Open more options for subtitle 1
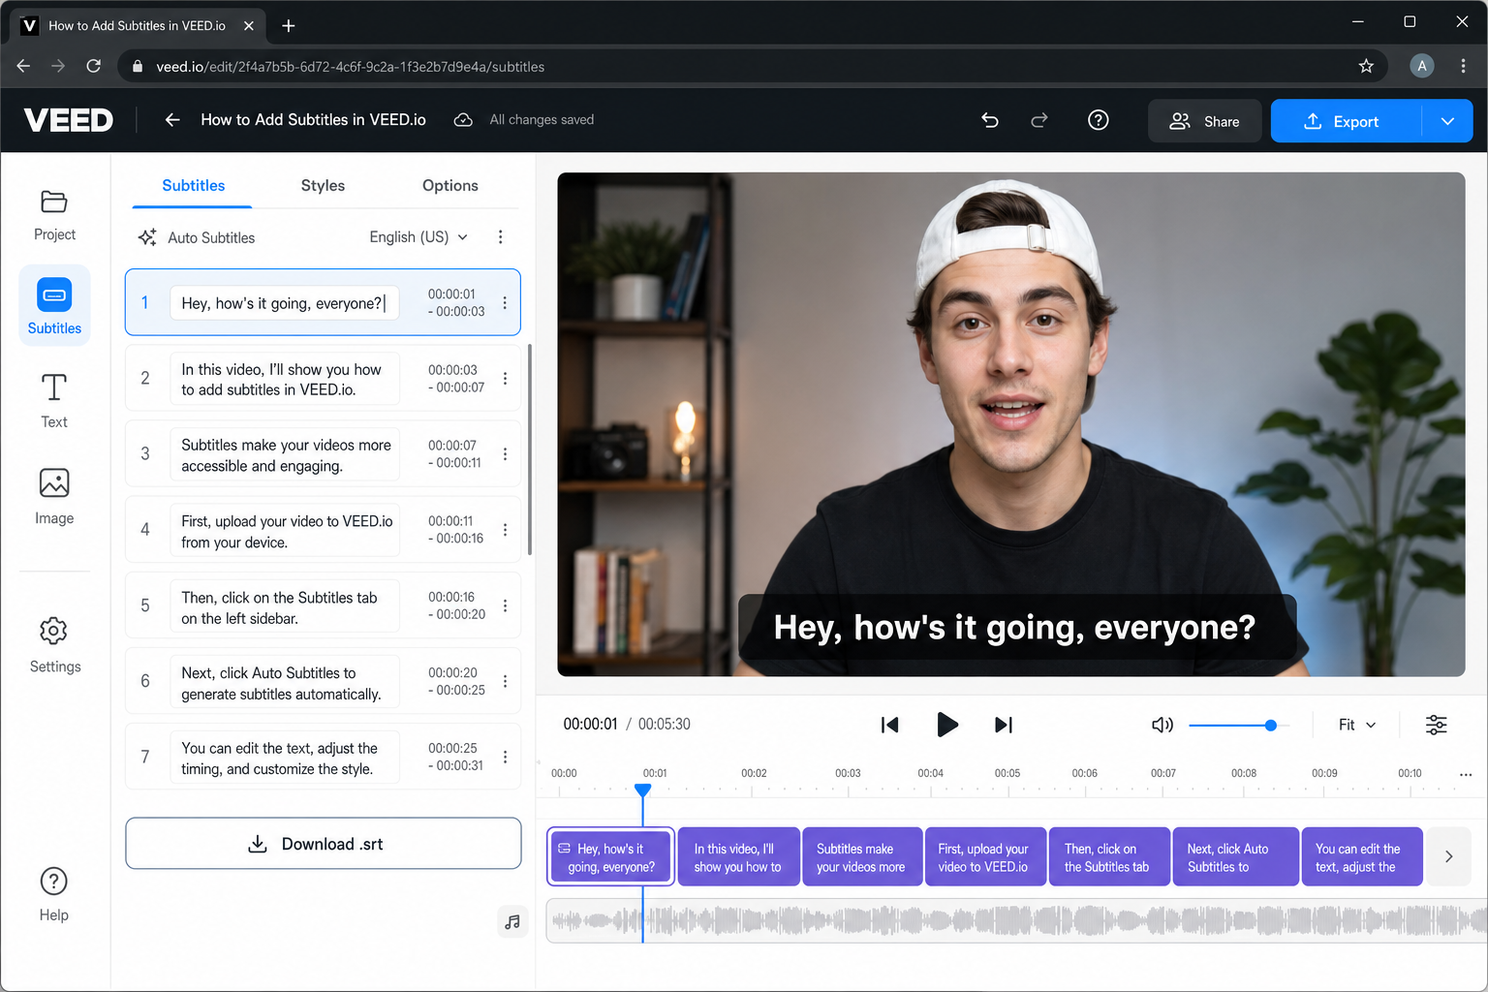1488x992 pixels. pos(505,303)
